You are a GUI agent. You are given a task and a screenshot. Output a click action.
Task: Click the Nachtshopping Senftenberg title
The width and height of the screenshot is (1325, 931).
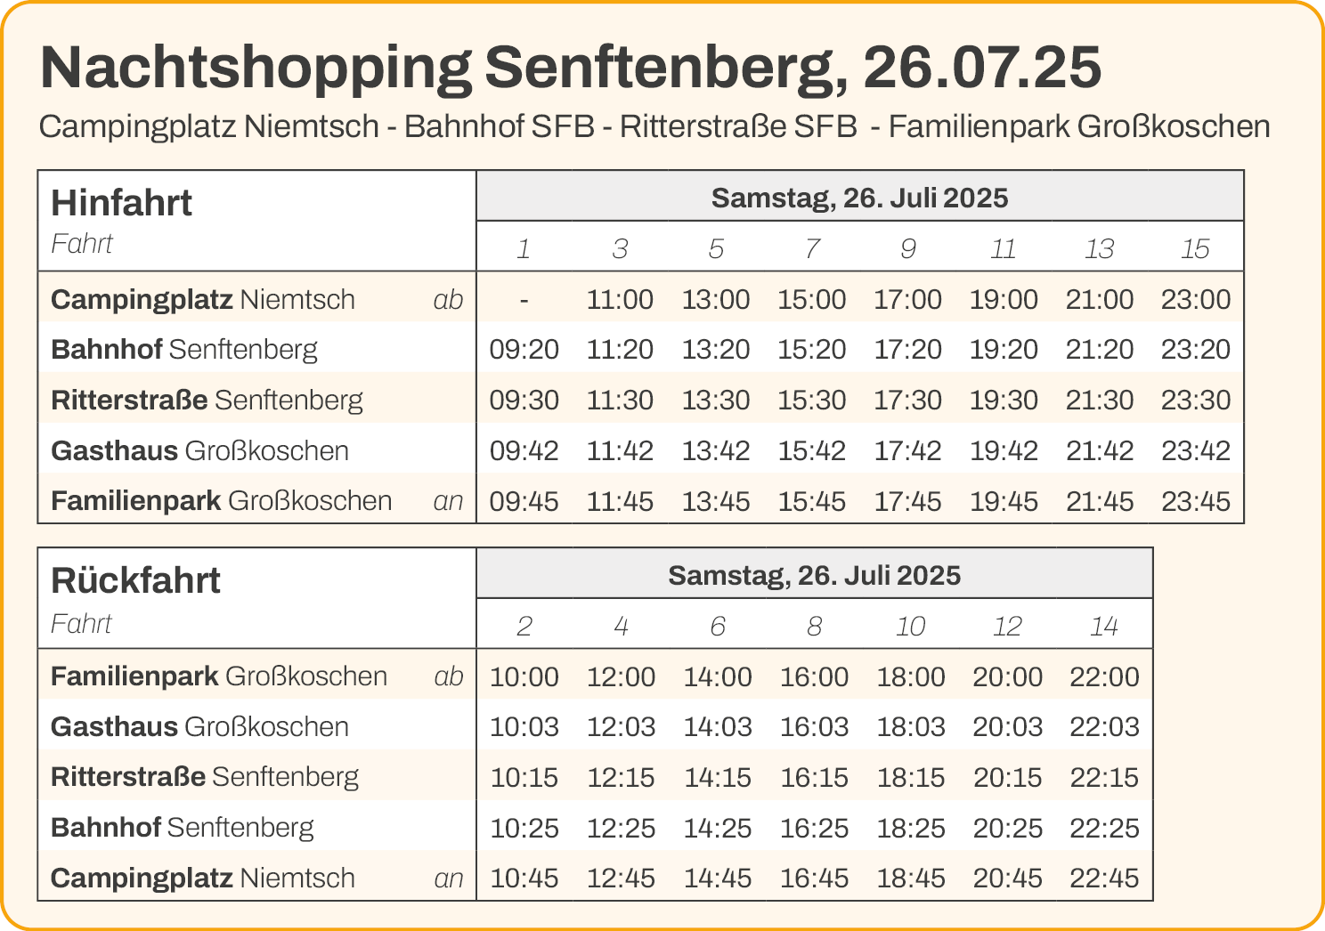(x=571, y=69)
